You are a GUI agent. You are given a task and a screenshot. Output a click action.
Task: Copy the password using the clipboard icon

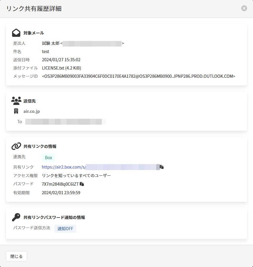(x=82, y=184)
